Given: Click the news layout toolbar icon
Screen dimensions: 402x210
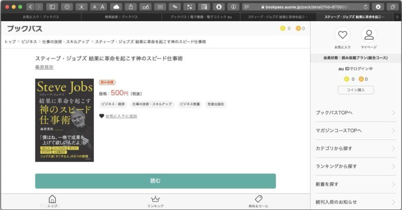Looking at the screenshot, I should point(204,7).
